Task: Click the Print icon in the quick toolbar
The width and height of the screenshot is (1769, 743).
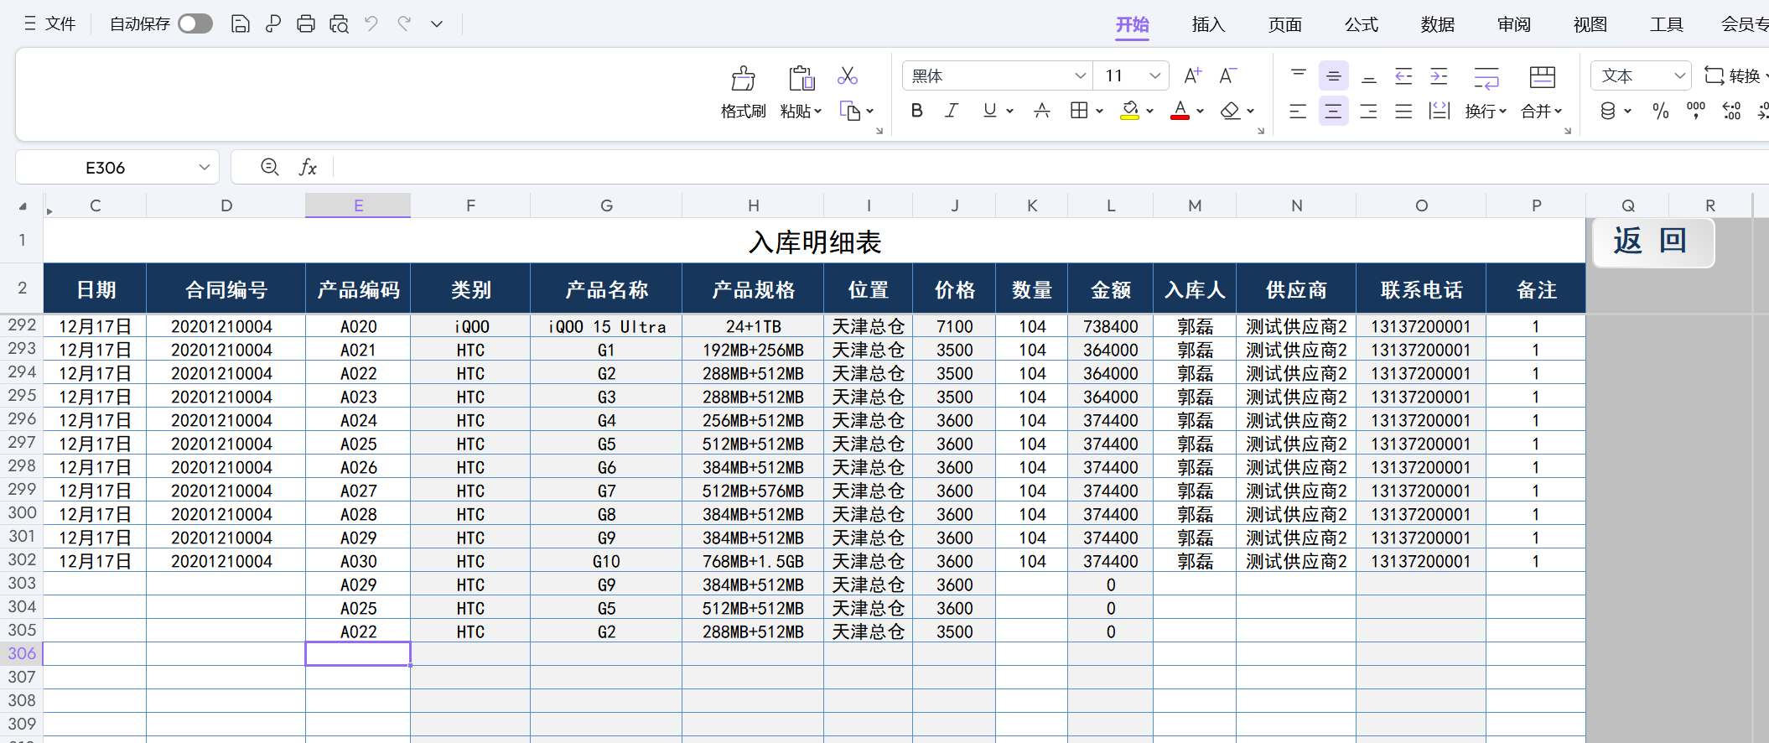Action: (306, 24)
